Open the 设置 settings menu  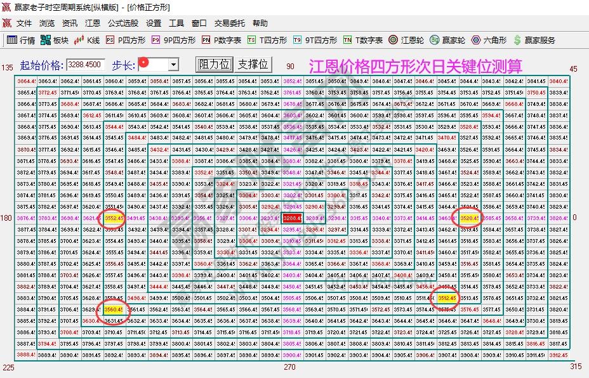(154, 23)
